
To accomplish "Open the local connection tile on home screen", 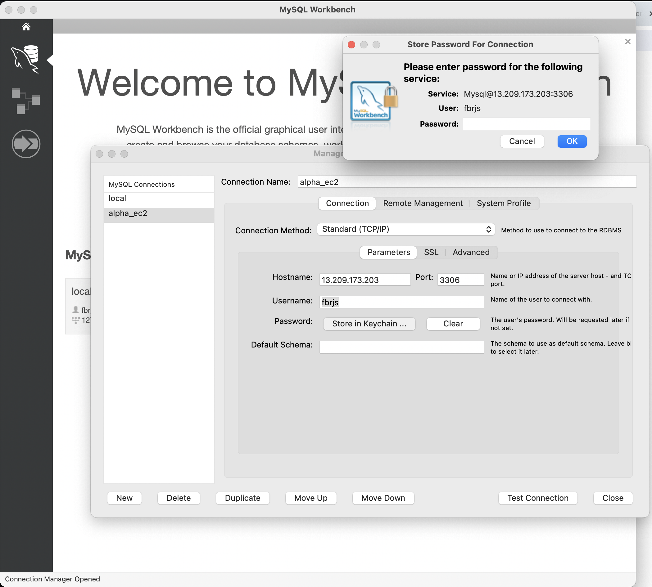I will click(78, 306).
